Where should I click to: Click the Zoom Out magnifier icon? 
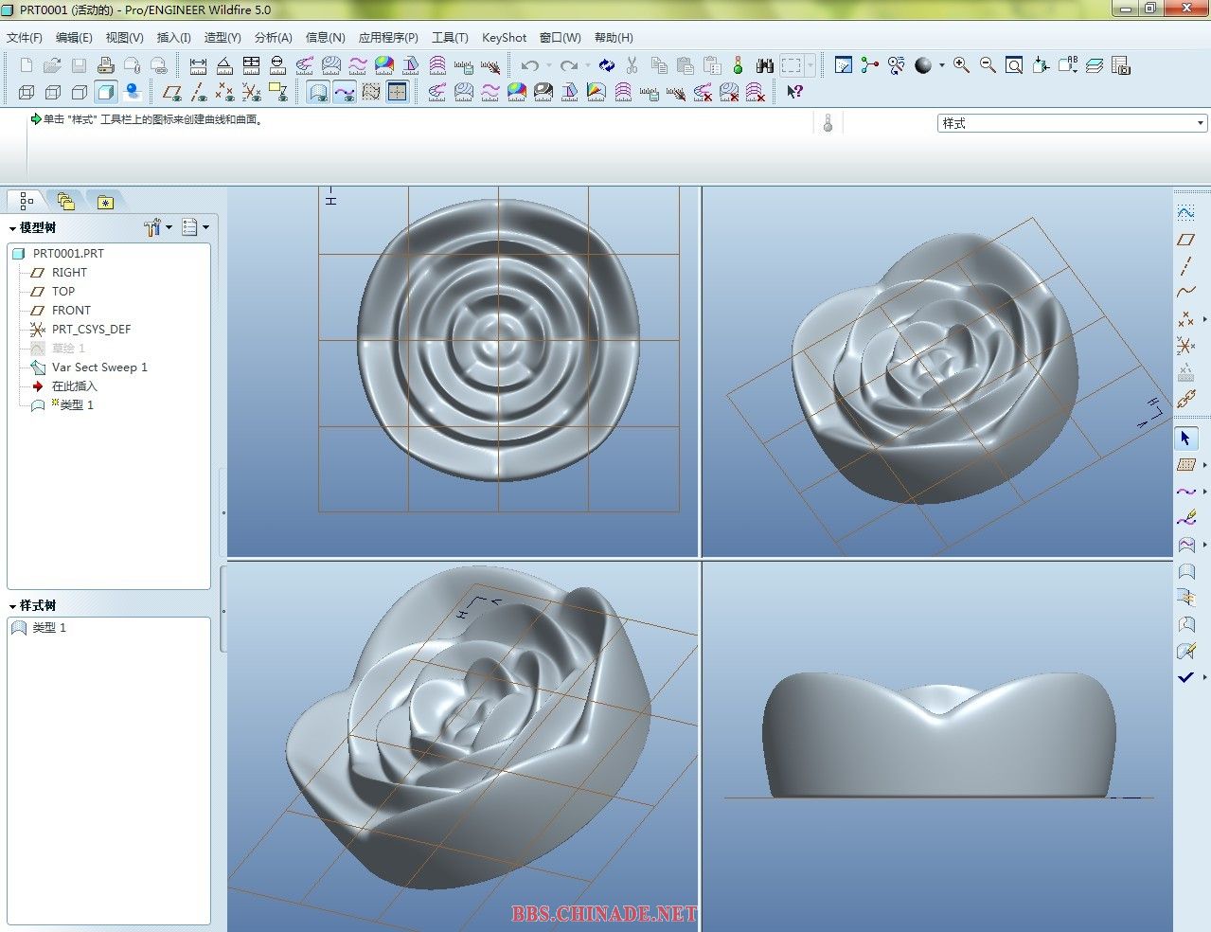click(988, 65)
